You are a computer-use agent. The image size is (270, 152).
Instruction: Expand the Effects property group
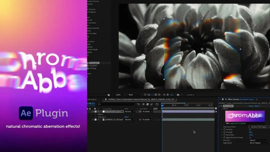[x=96, y=114]
